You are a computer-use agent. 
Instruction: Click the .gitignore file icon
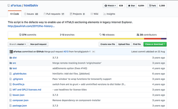pos(11,79)
